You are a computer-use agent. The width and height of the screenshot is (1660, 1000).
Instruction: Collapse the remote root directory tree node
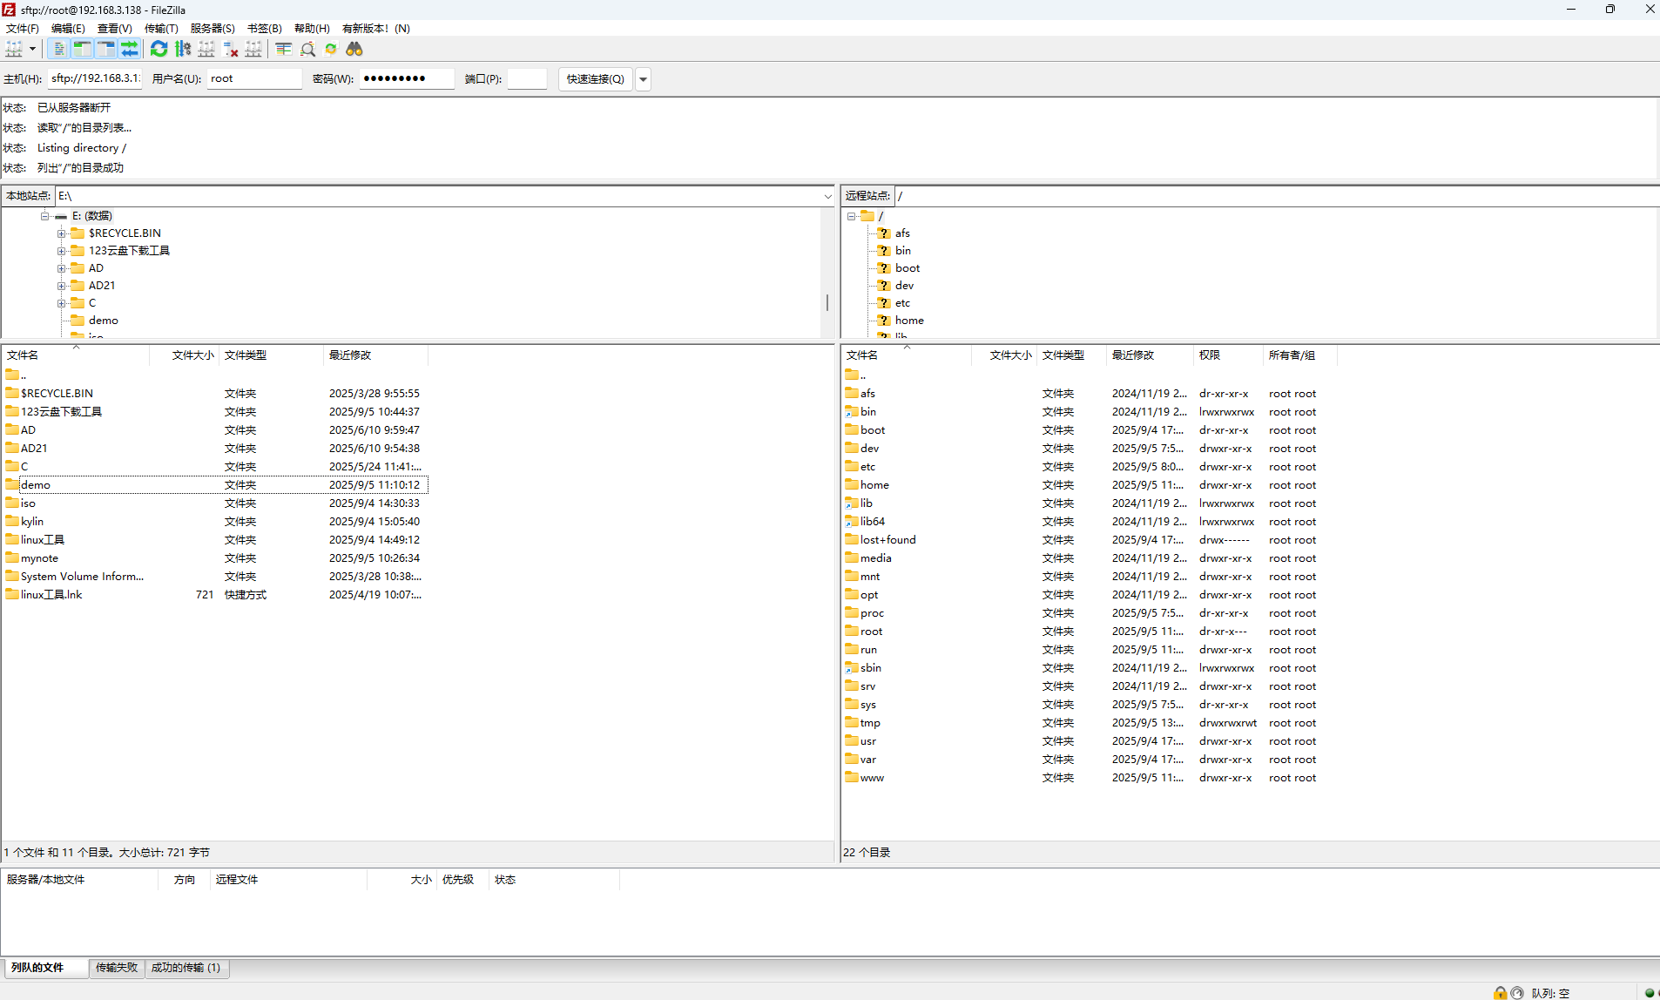[852, 216]
